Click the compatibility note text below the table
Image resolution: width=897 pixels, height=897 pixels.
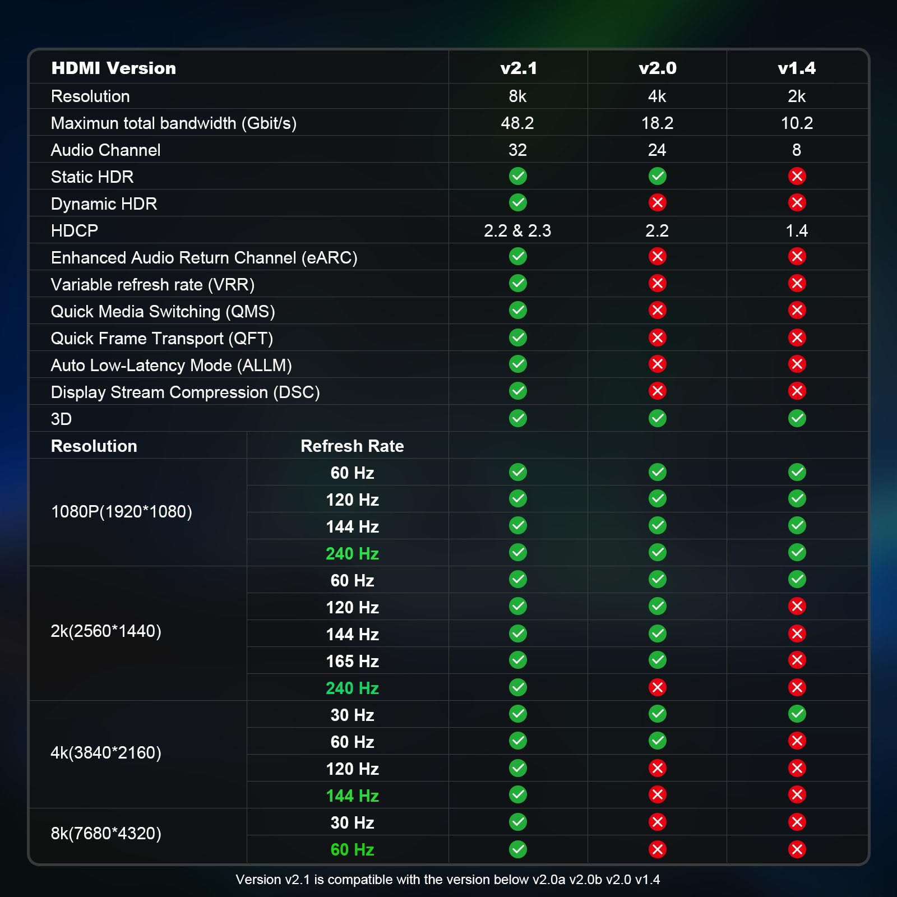click(447, 879)
